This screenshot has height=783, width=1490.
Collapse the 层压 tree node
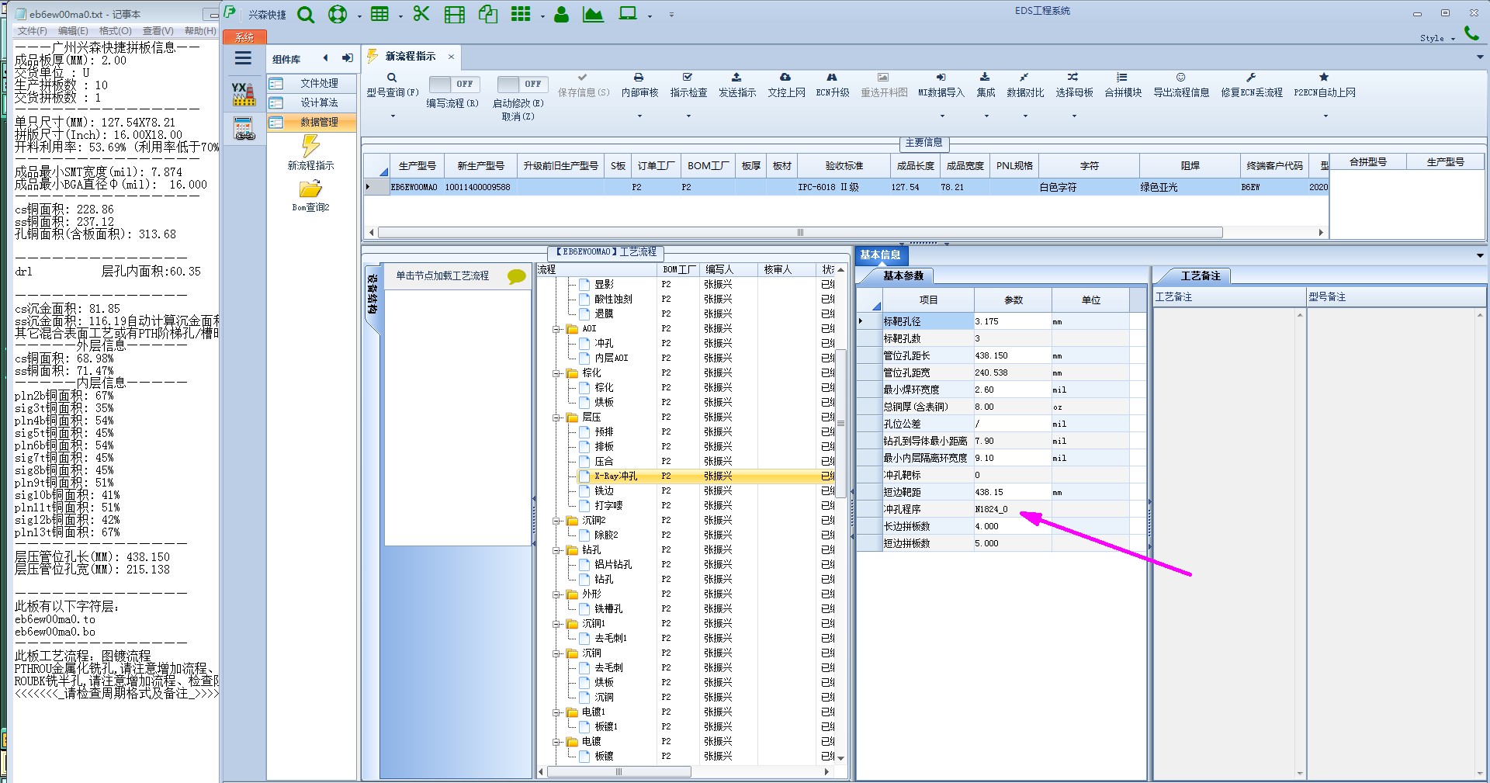556,417
